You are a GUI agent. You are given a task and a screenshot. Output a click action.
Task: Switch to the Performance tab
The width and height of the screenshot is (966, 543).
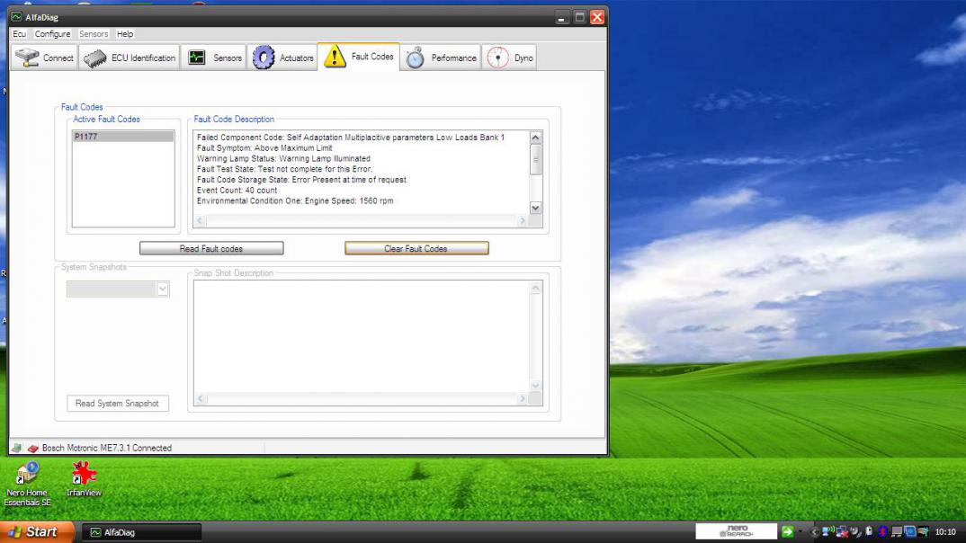pos(441,58)
